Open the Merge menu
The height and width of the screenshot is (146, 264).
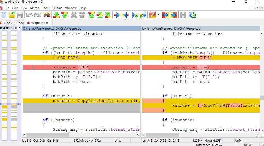[x=35, y=8]
